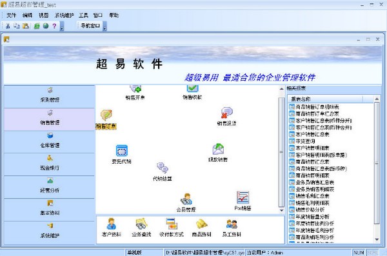Open the 视图 menu
This screenshot has height=256, width=387.
click(x=43, y=15)
